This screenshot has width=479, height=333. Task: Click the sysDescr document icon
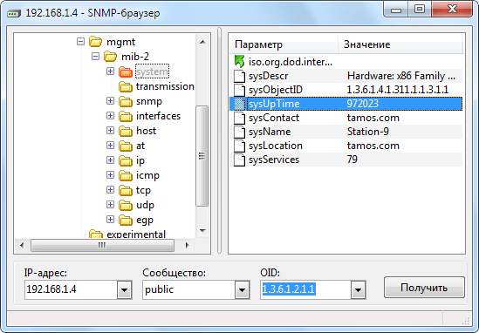[x=239, y=76]
